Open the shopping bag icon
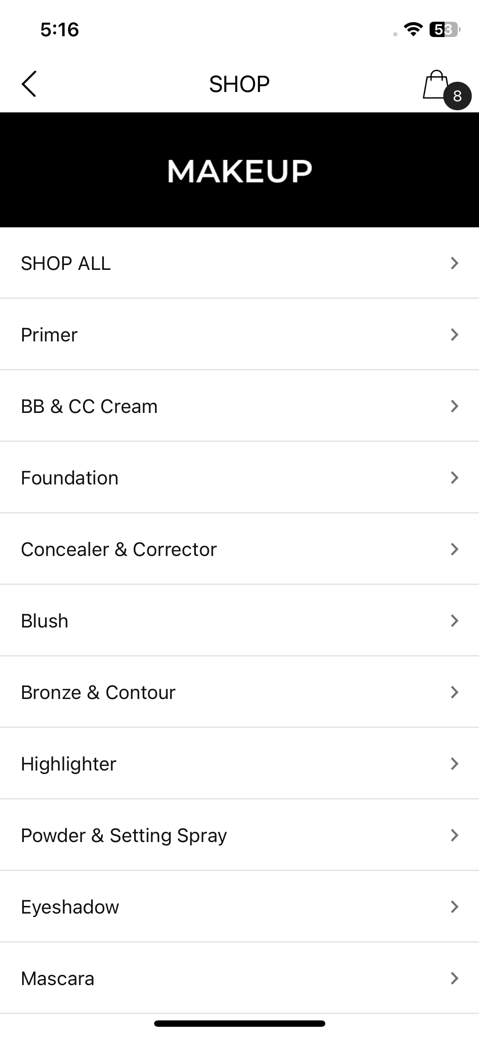 pyautogui.click(x=436, y=84)
